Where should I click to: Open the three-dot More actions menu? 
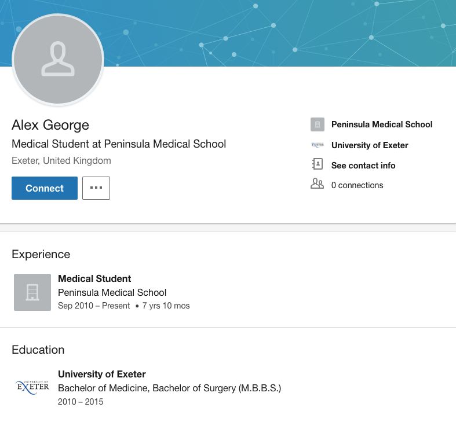coord(96,188)
